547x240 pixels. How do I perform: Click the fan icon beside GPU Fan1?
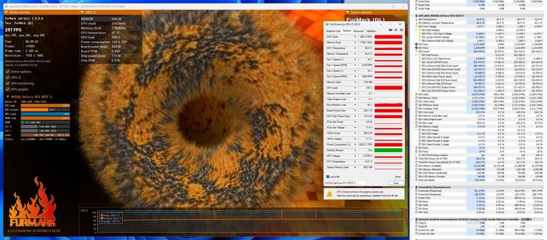(416, 44)
